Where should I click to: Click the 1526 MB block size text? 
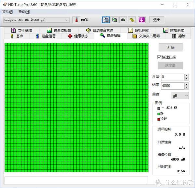(x=171, y=108)
